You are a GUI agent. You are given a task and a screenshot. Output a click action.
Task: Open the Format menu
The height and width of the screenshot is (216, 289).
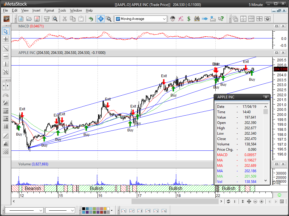pyautogui.click(x=49, y=10)
